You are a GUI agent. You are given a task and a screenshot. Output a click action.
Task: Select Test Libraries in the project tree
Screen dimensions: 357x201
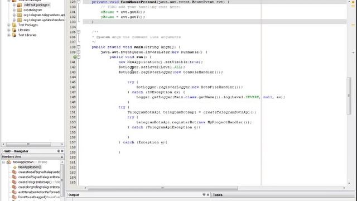(27, 35)
